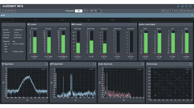Open the info icon in header
The width and height of the screenshot is (194, 108).
[x=190, y=6]
